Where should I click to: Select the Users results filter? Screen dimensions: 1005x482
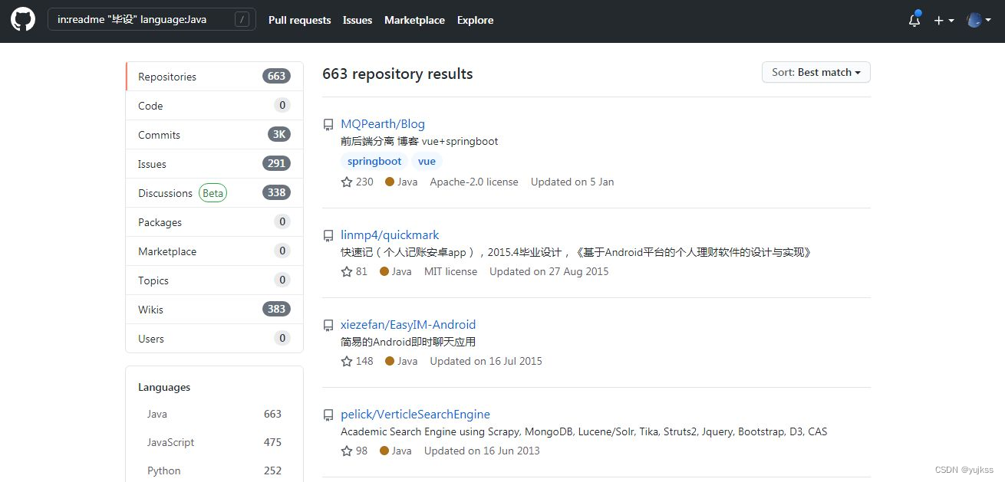tap(214, 339)
